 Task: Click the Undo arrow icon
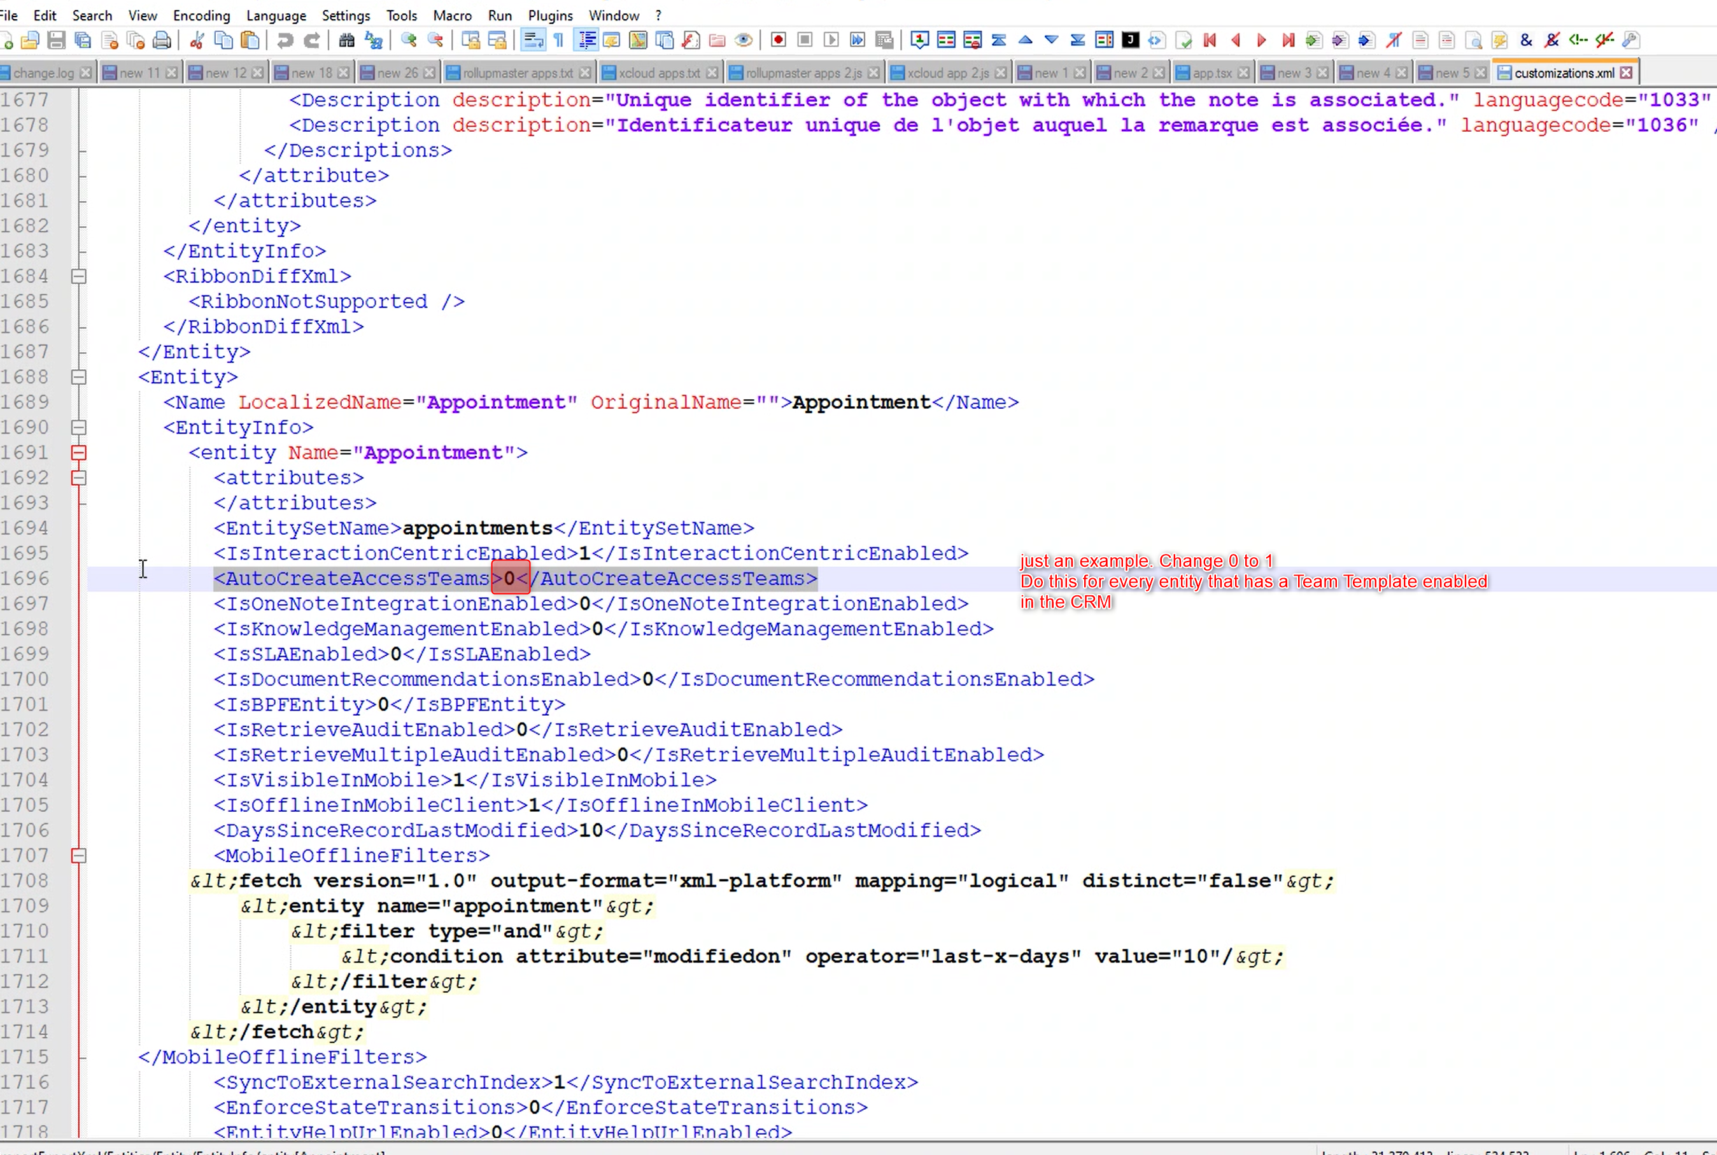click(285, 39)
